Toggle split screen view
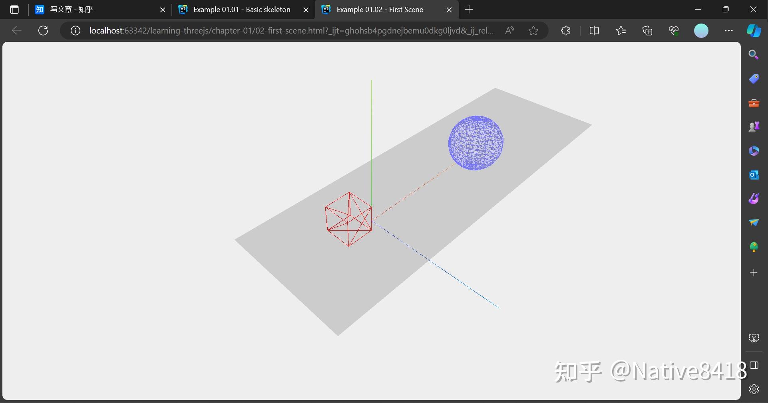Viewport: 768px width, 403px height. [x=594, y=31]
